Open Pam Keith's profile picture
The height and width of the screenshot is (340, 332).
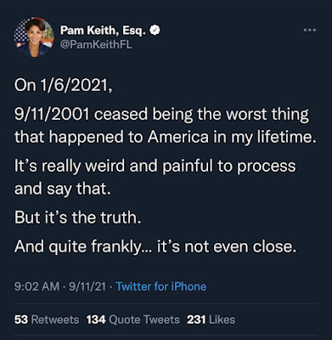click(x=34, y=37)
